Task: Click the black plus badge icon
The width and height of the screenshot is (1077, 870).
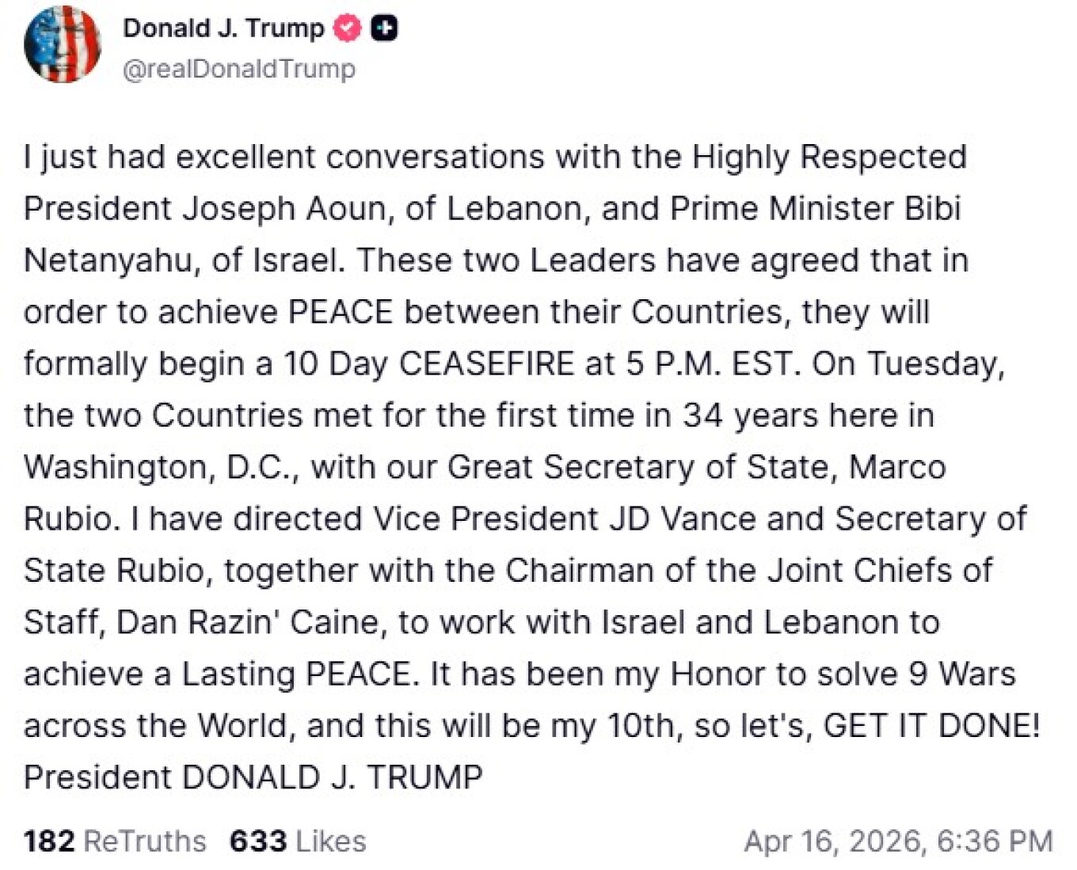Action: coord(385,28)
